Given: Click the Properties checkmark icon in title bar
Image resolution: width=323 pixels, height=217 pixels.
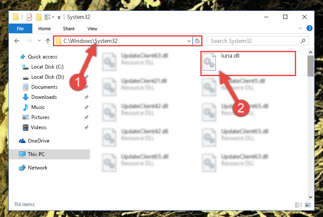Looking at the screenshot, I should (29, 17).
